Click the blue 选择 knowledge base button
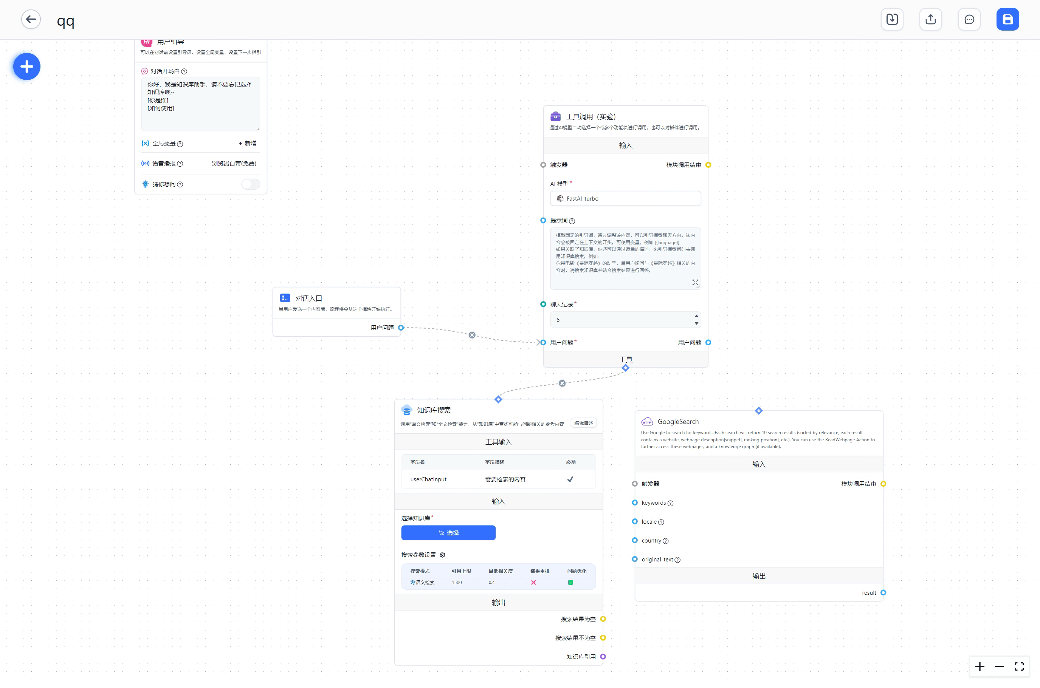The image size is (1040, 688). click(448, 533)
